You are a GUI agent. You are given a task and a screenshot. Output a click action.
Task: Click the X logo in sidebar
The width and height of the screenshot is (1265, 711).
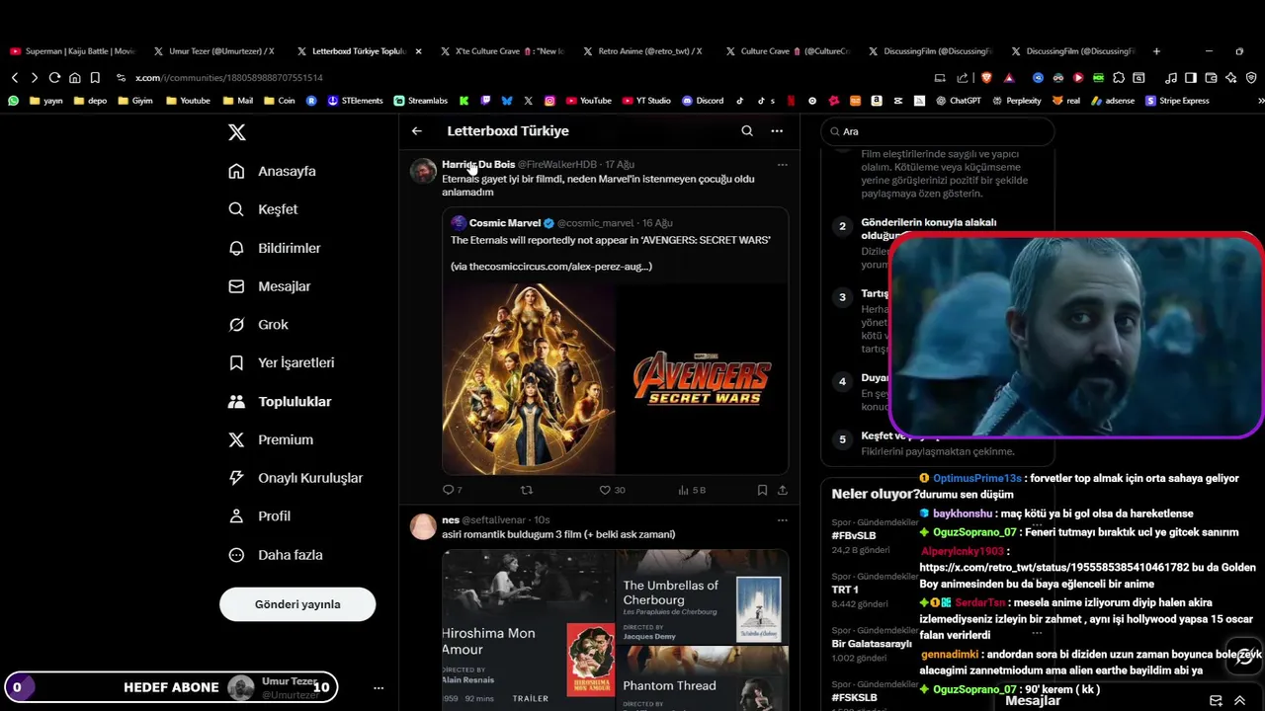[237, 132]
